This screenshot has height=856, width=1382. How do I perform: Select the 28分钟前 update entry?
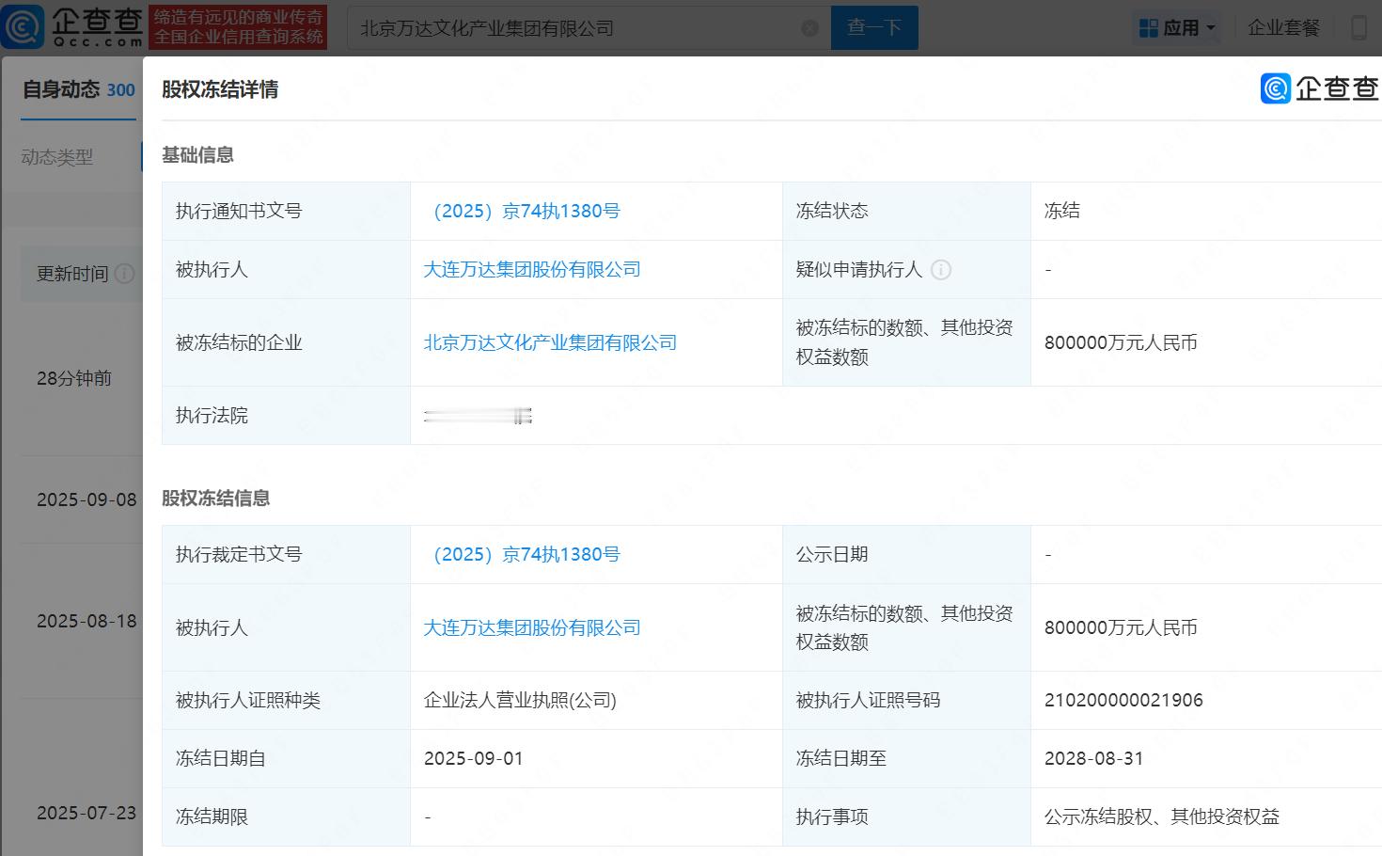(x=74, y=378)
